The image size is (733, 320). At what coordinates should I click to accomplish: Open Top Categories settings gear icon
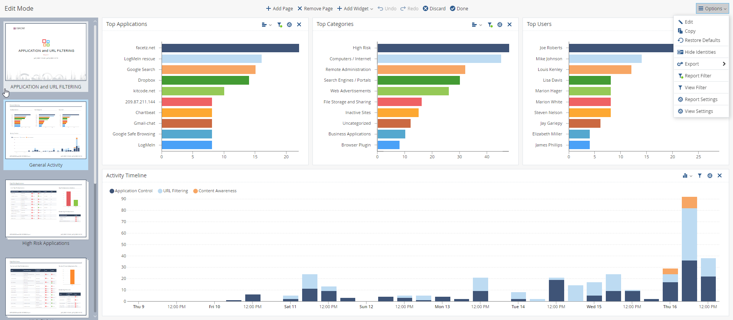pyautogui.click(x=500, y=24)
